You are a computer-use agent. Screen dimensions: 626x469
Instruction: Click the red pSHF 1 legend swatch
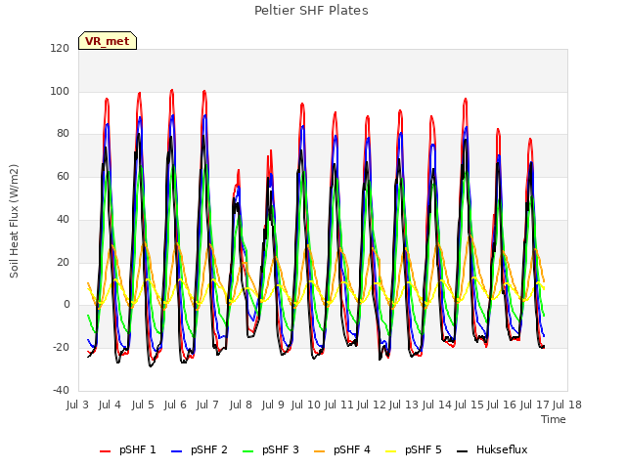click(x=105, y=451)
